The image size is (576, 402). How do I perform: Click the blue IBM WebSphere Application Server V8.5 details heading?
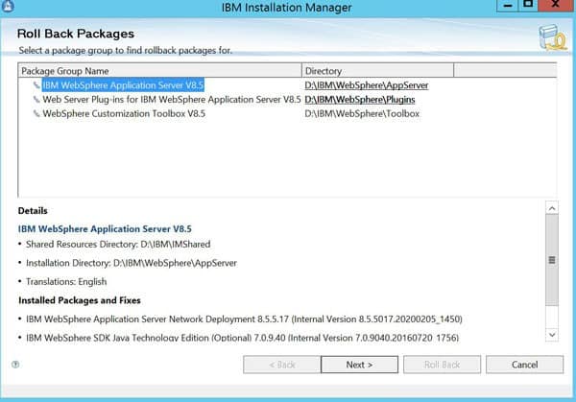point(105,228)
